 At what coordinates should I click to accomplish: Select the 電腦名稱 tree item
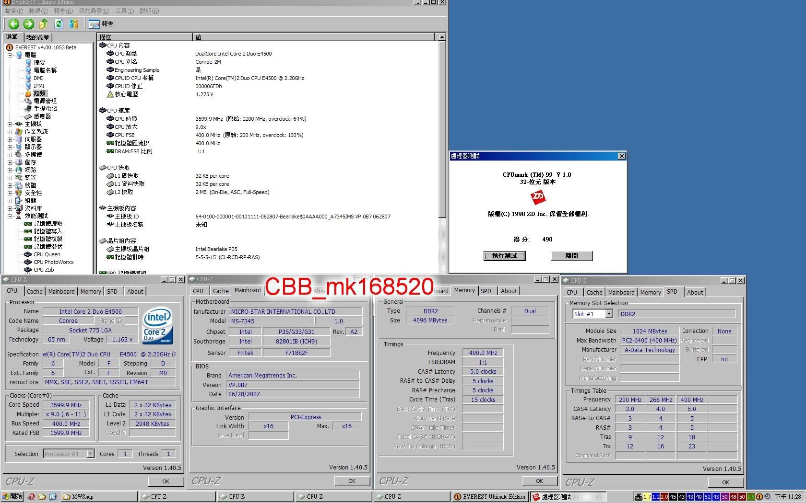point(45,70)
